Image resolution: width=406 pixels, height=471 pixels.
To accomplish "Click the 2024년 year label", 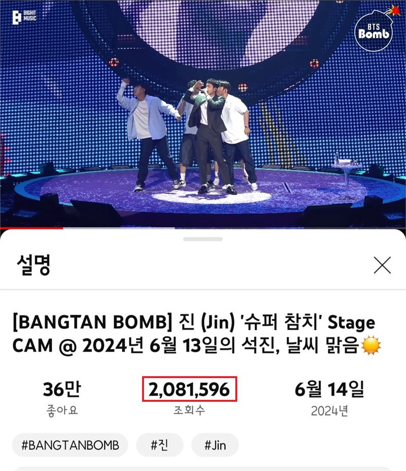I will click(329, 411).
